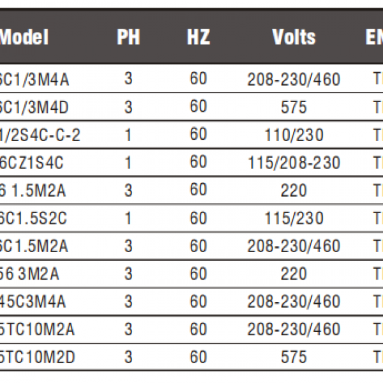Select the 6C1/3M4A model cell
The width and height of the screenshot is (383, 383).
pos(34,80)
